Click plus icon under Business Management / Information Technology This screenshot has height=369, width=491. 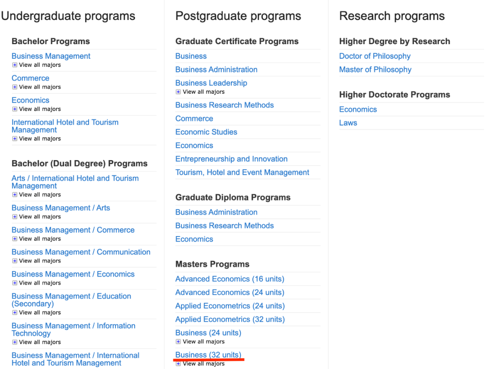coord(15,342)
